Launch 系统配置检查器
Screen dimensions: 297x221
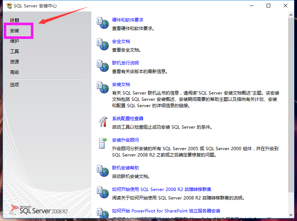[x=128, y=118]
